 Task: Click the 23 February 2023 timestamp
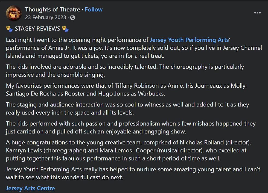pyautogui.click(x=45, y=17)
